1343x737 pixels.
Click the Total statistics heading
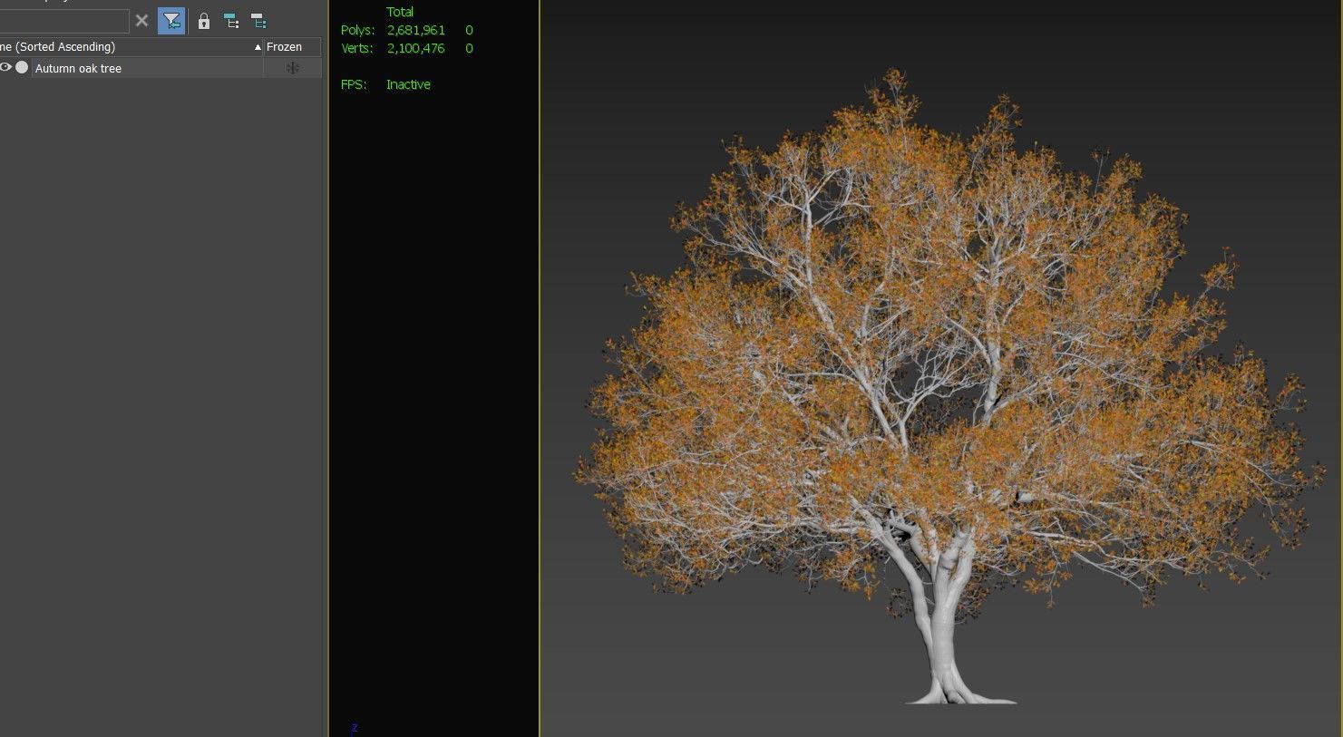pyautogui.click(x=400, y=12)
